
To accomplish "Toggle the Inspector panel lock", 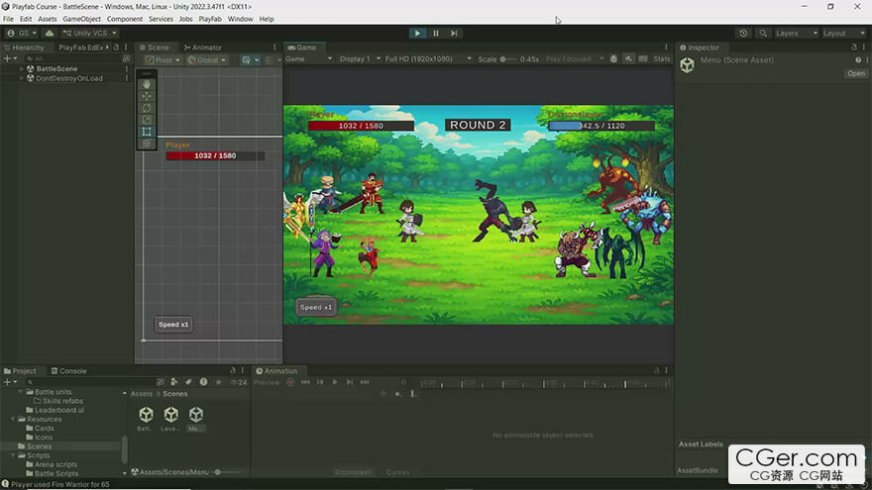I will click(854, 48).
